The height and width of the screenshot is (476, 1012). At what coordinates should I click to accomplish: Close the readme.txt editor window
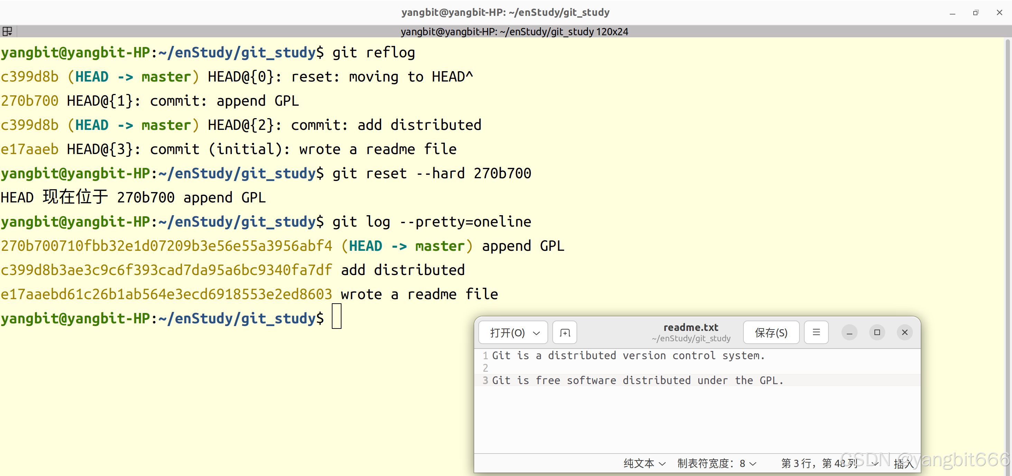click(905, 333)
